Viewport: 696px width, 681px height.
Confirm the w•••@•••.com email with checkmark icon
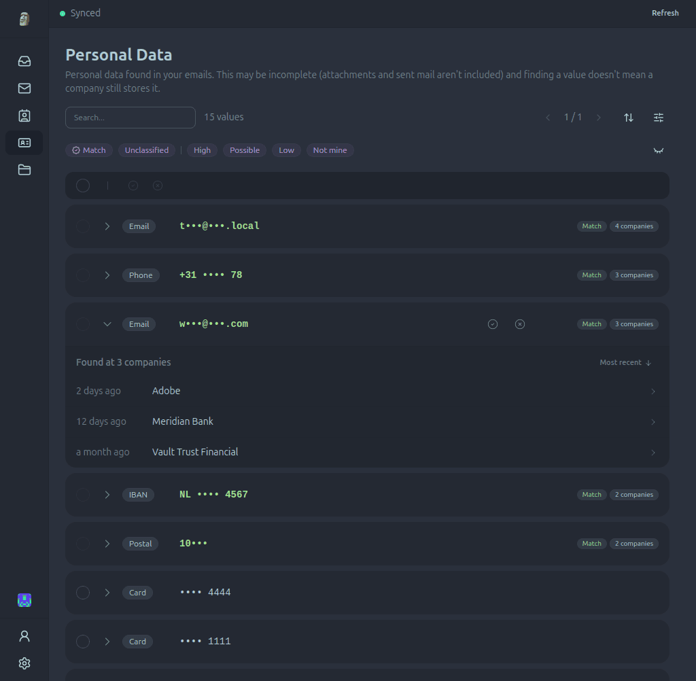click(x=493, y=324)
